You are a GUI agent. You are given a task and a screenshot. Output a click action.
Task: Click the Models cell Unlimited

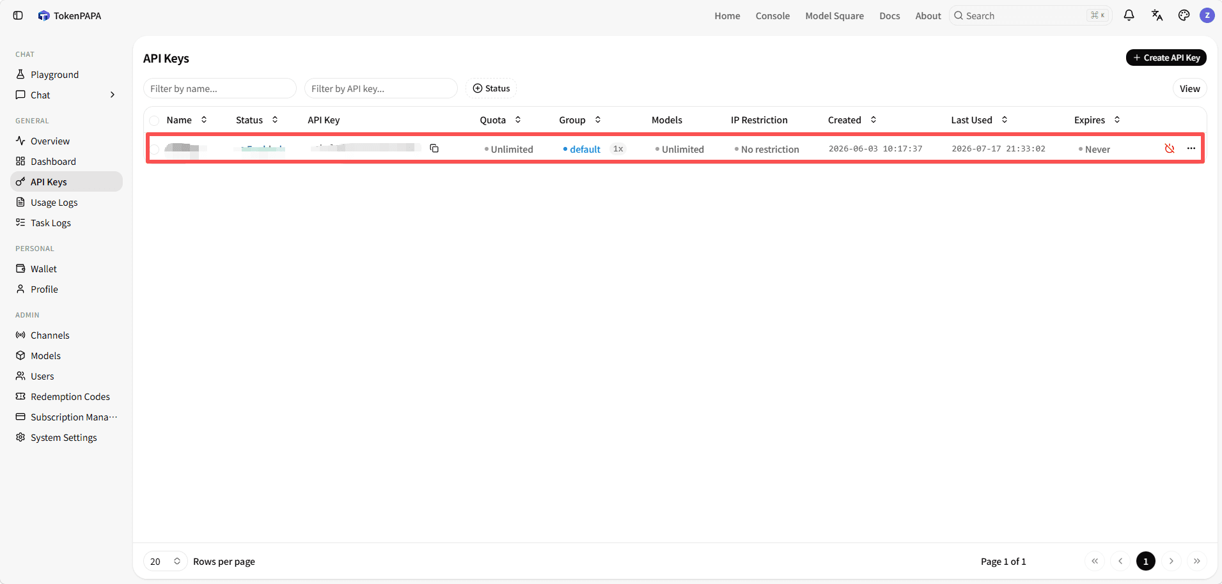tap(680, 149)
